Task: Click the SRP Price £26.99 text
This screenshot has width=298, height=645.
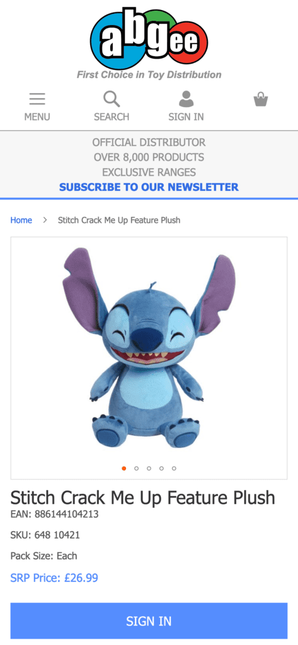Action: (54, 578)
